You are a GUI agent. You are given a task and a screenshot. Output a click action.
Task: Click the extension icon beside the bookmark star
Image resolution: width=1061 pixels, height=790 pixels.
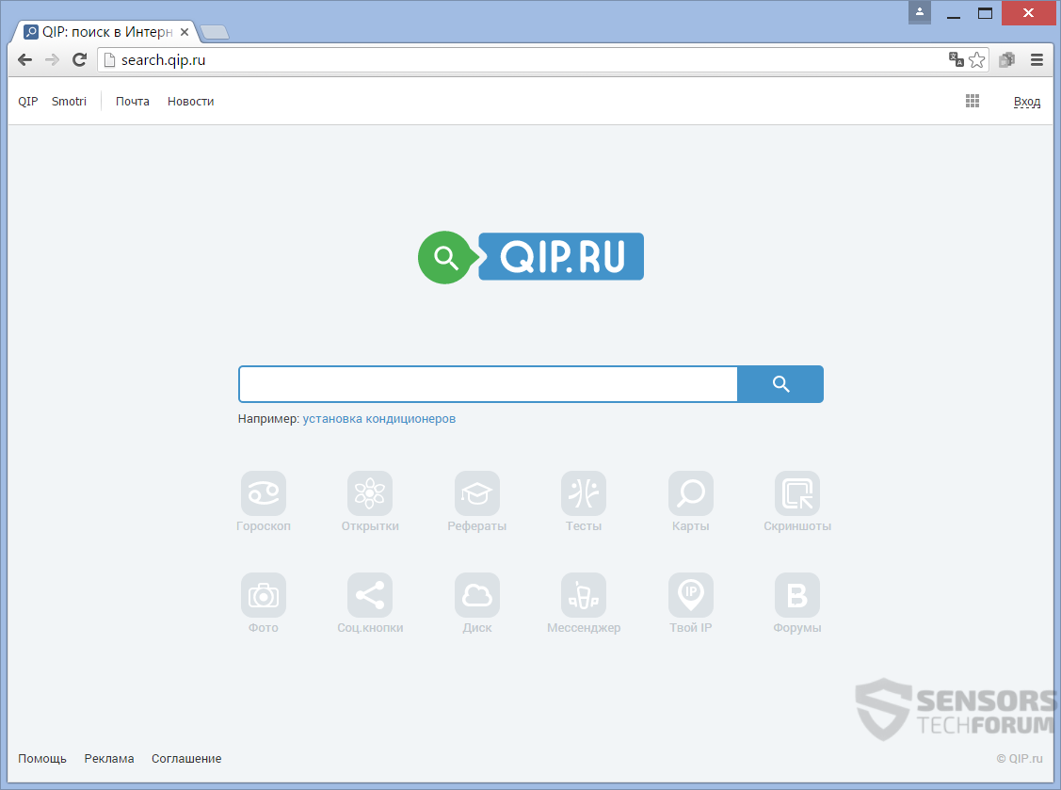tap(1007, 59)
